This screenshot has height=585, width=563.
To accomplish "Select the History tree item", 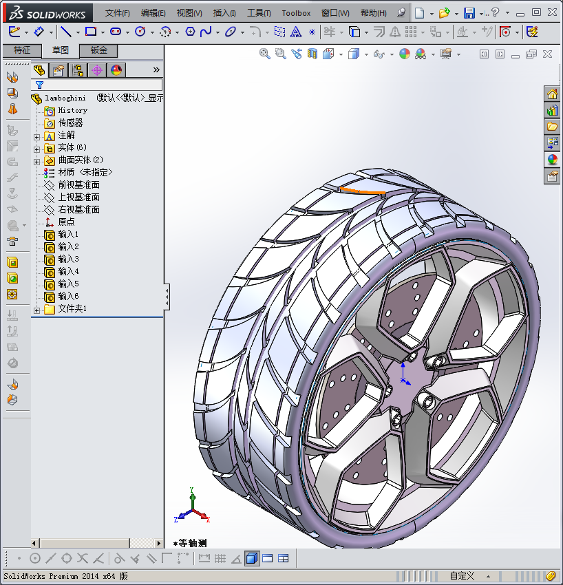I will point(72,110).
